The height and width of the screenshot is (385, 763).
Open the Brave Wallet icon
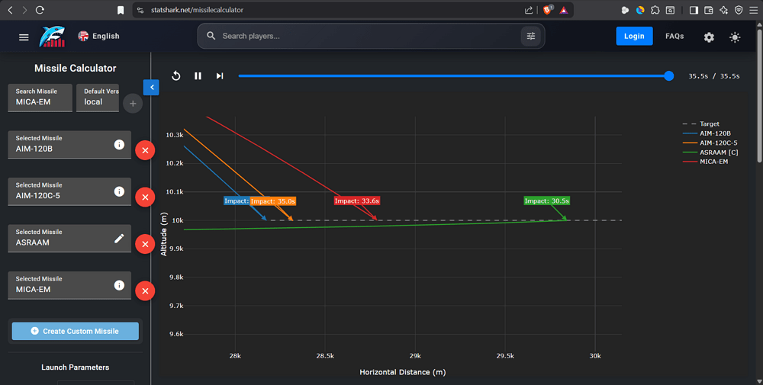click(x=709, y=10)
